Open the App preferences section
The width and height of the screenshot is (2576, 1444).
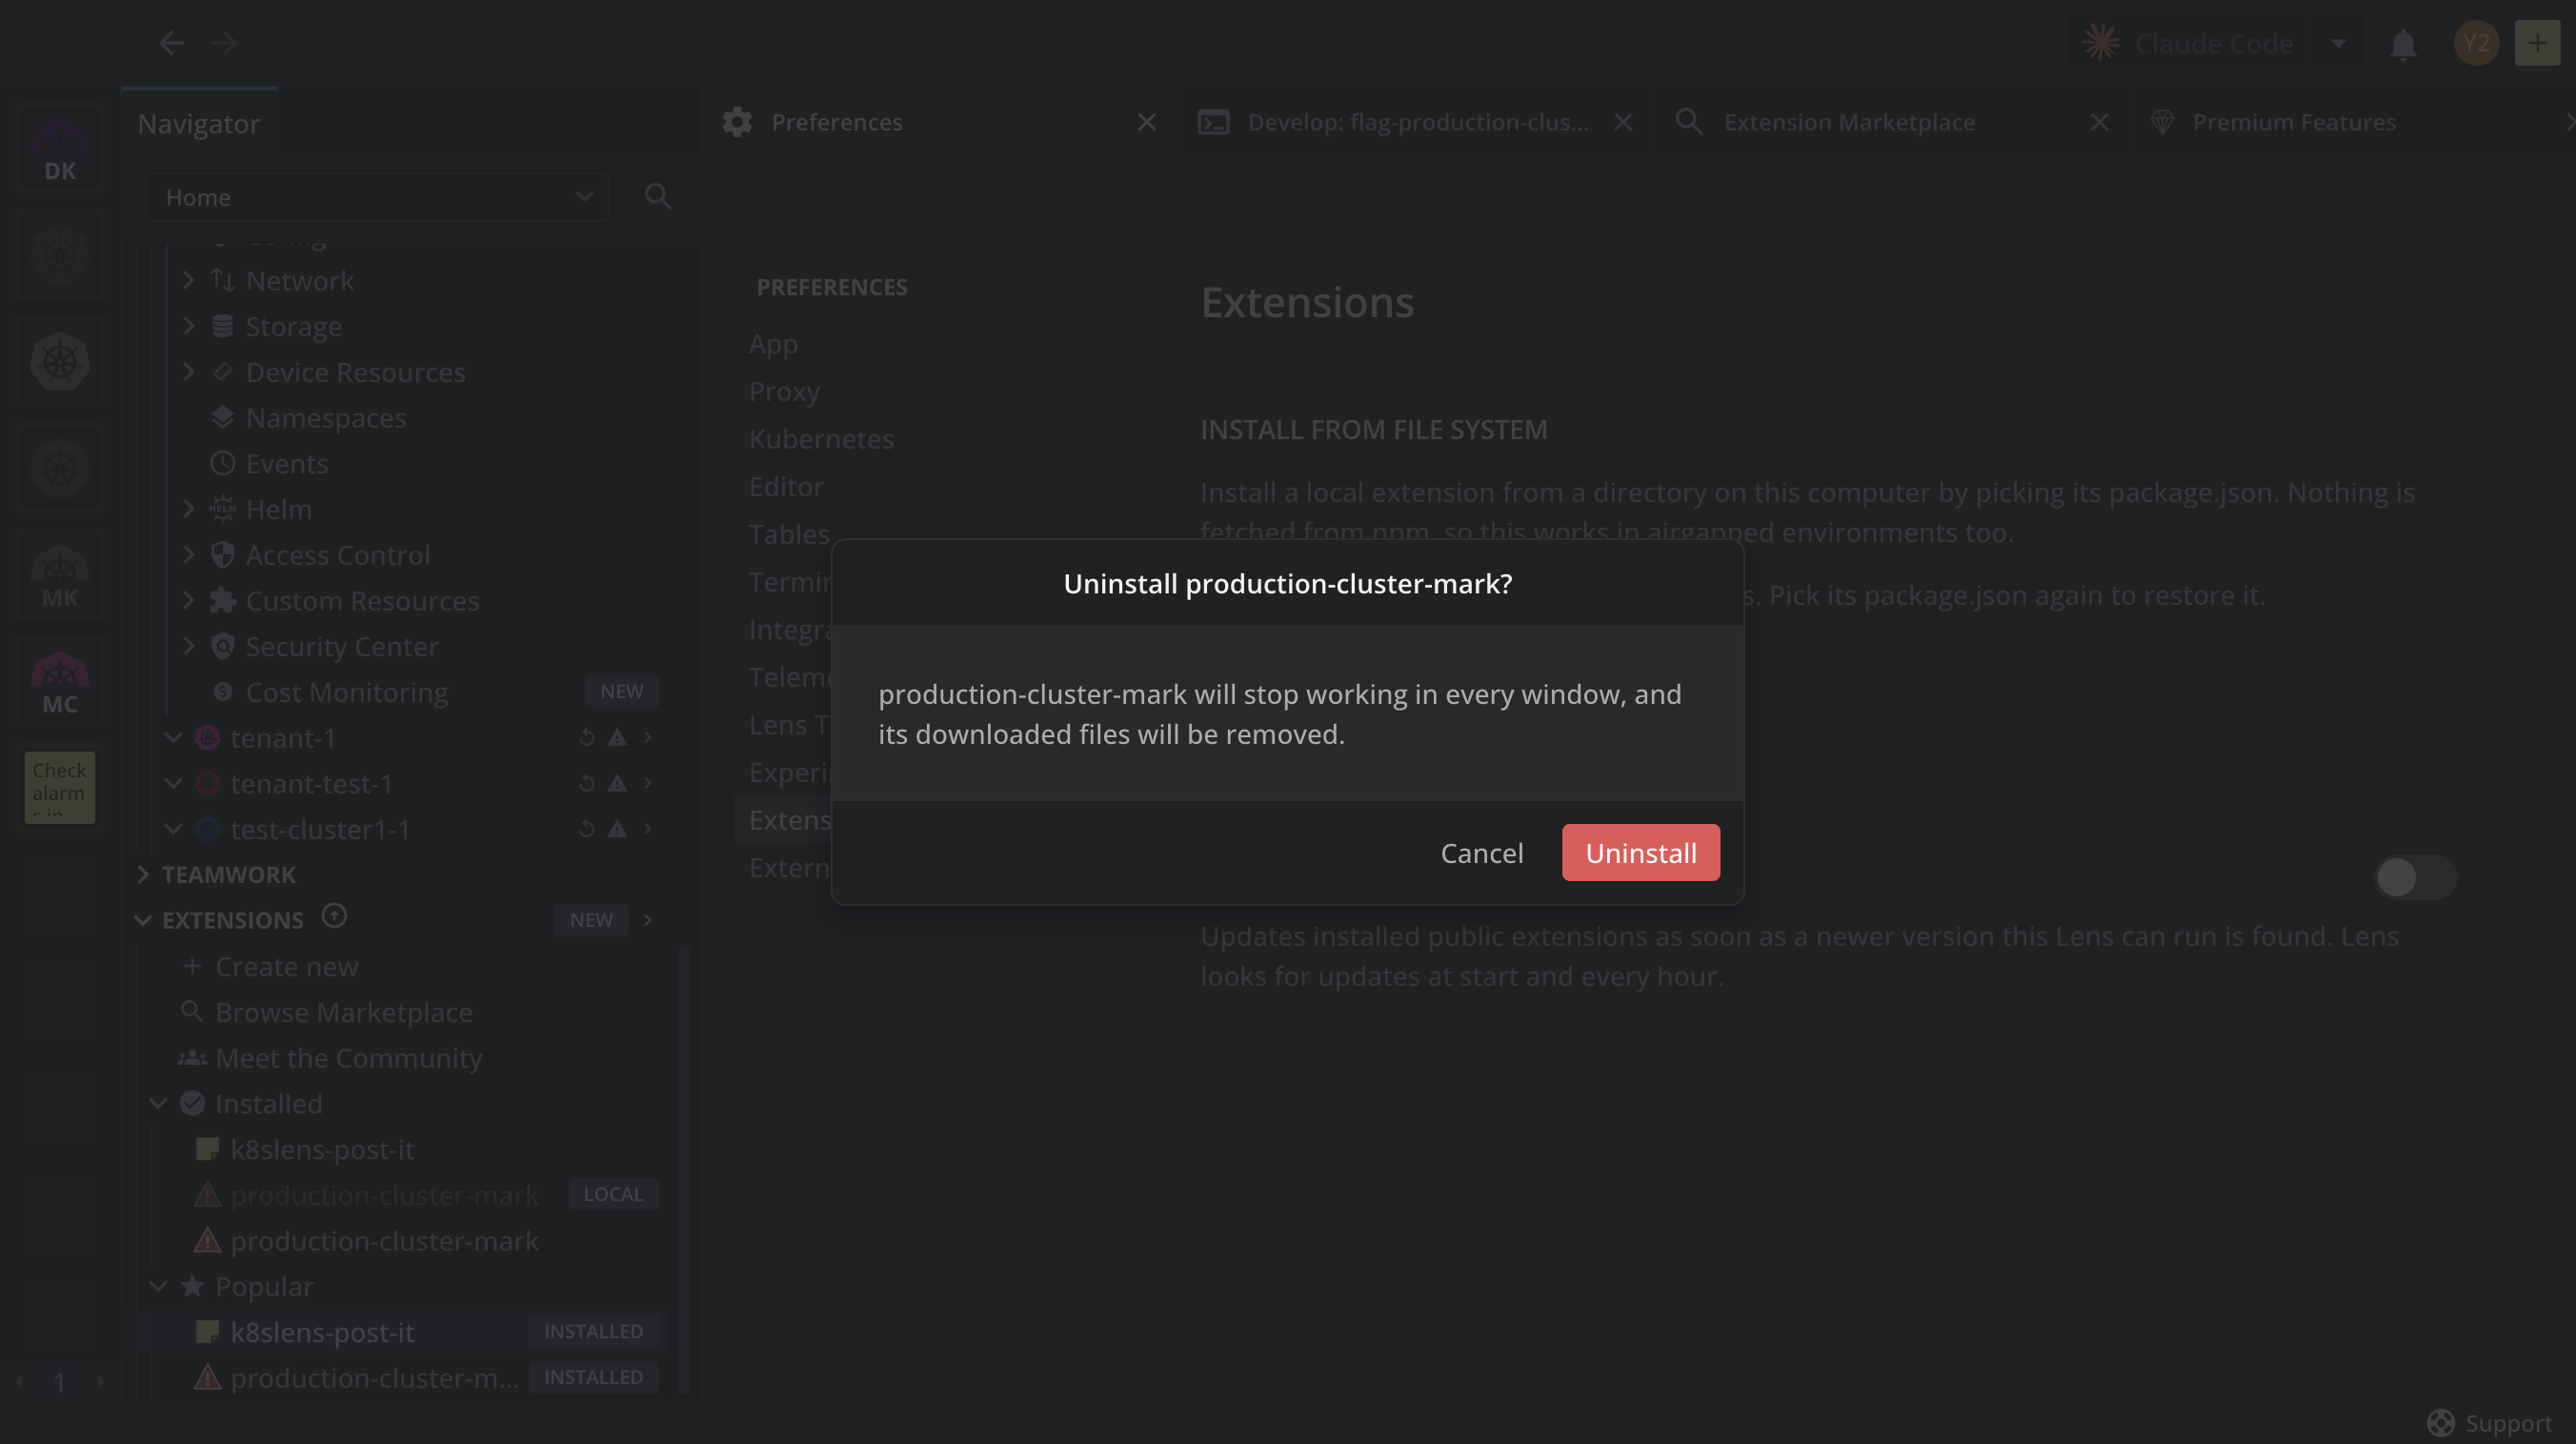click(x=773, y=343)
